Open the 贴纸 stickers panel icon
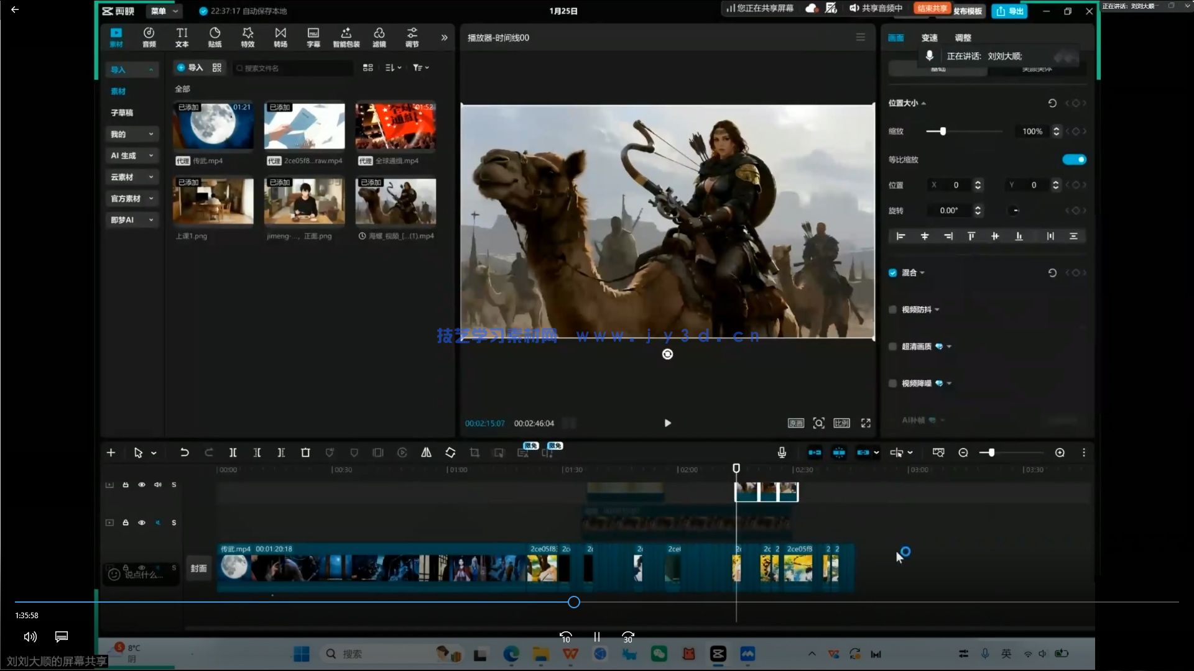 pyautogui.click(x=215, y=37)
